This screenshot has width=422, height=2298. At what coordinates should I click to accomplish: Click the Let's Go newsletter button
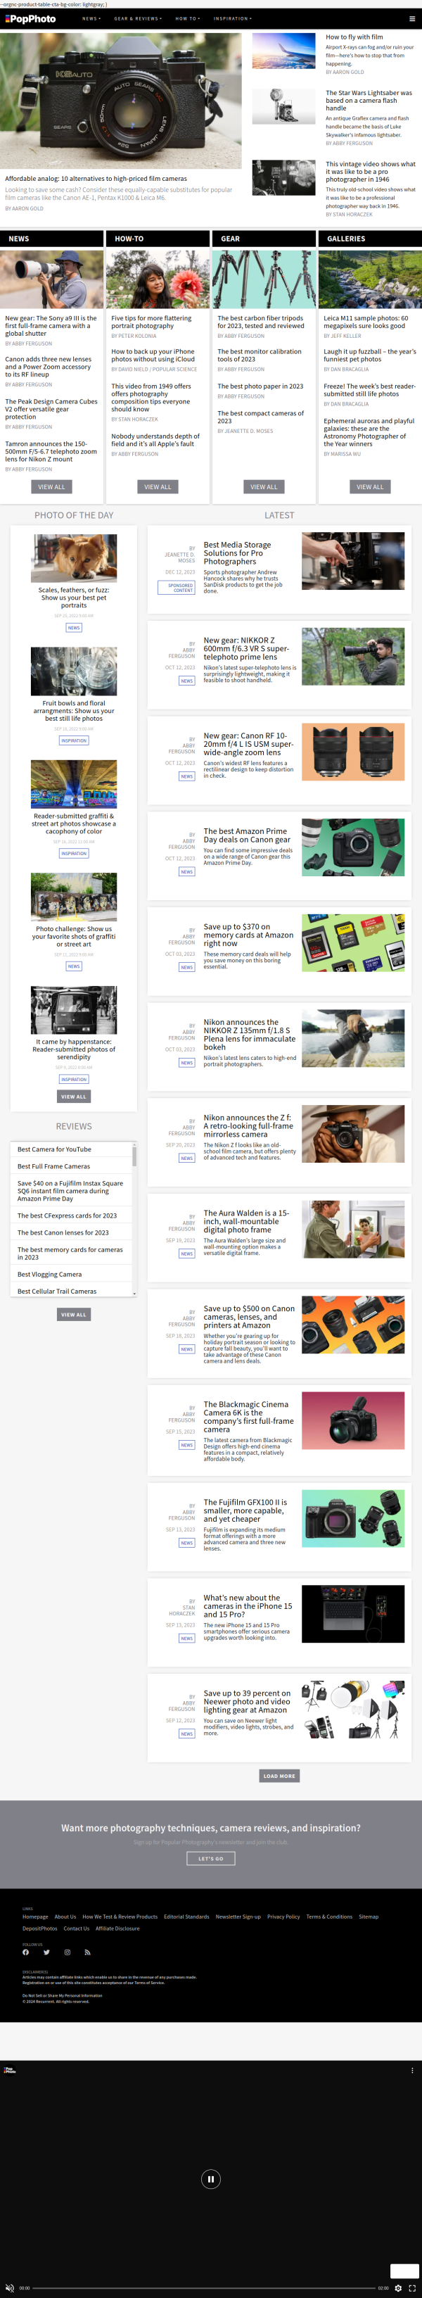[212, 1858]
